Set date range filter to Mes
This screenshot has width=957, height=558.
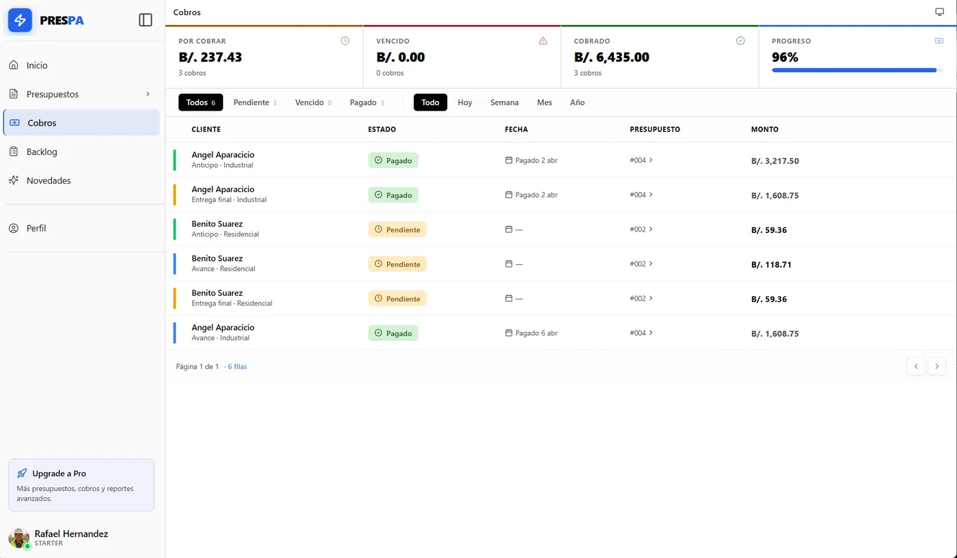544,102
